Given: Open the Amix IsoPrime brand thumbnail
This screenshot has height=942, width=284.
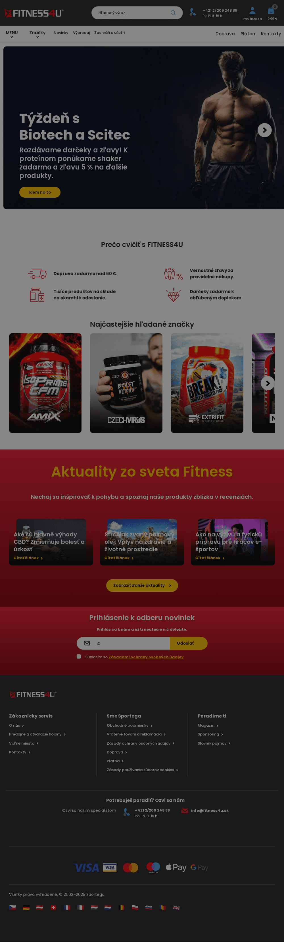Looking at the screenshot, I should tap(45, 383).
